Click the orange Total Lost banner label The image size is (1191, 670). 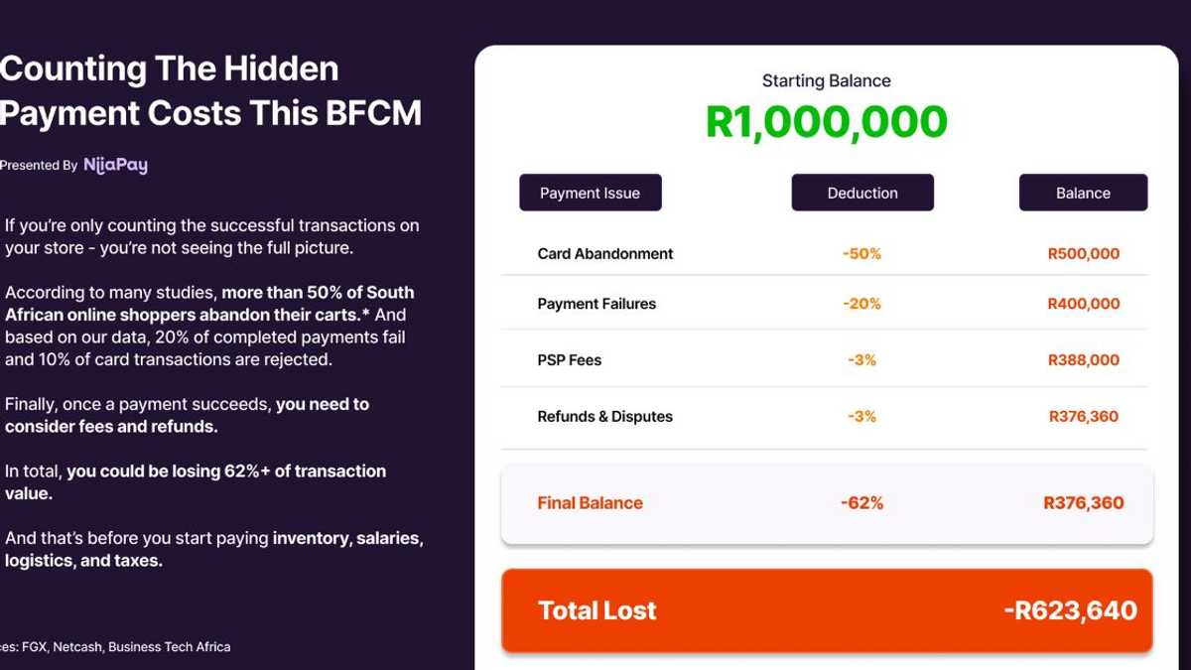(596, 610)
